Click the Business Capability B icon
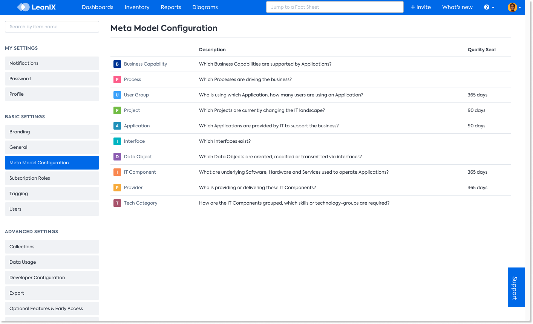This screenshot has height=324, width=533. [117, 64]
